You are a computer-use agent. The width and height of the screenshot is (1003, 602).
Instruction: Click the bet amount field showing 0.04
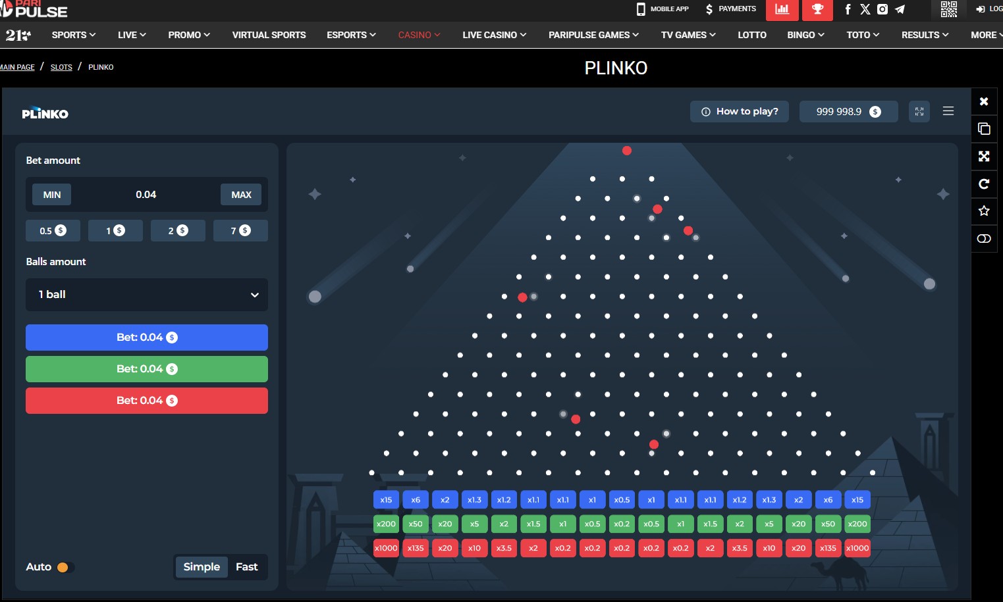coord(146,195)
